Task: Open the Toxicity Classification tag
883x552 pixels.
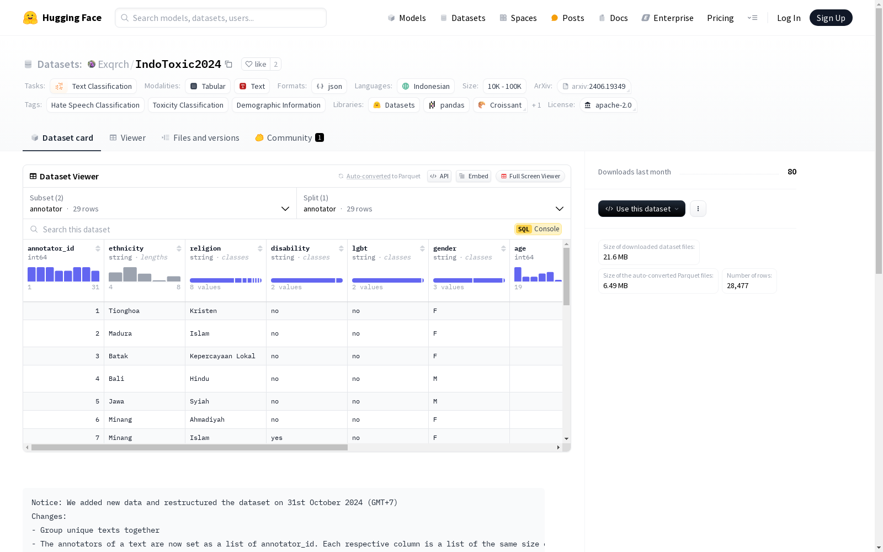Action: [x=188, y=105]
